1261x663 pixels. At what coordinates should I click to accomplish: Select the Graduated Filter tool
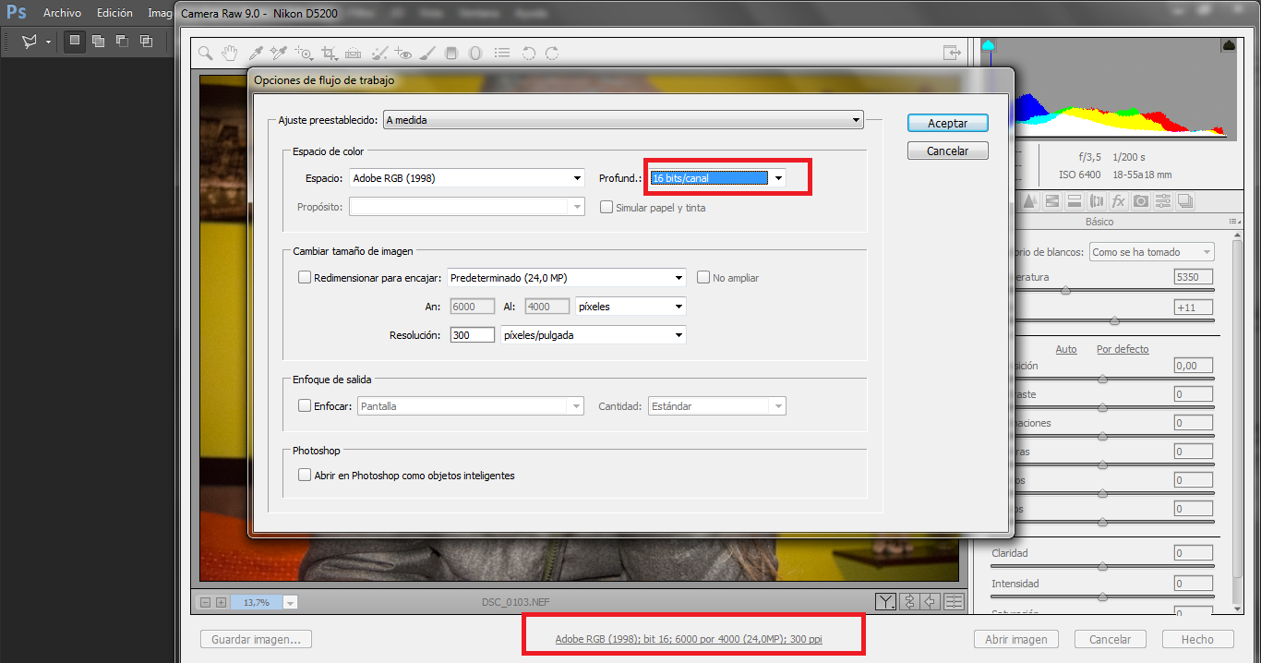[451, 53]
